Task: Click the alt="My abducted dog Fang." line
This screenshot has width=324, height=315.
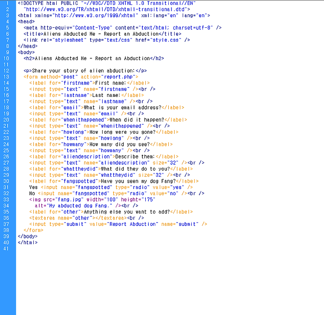Action: (x=86, y=206)
